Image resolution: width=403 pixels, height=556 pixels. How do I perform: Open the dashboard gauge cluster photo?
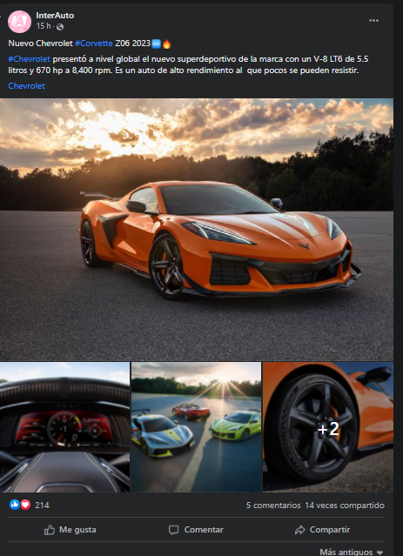pyautogui.click(x=64, y=427)
